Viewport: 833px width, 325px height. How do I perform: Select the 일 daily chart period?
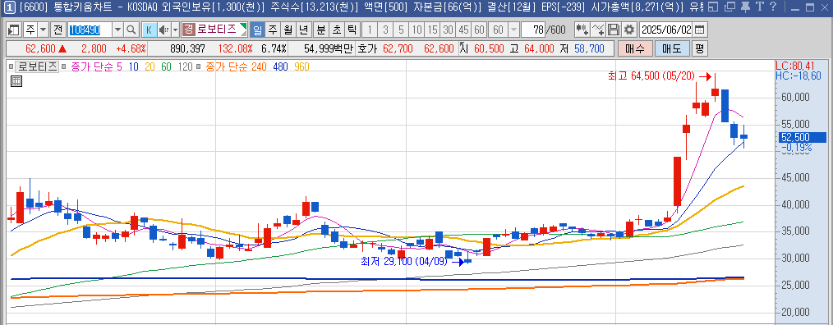pyautogui.click(x=257, y=30)
